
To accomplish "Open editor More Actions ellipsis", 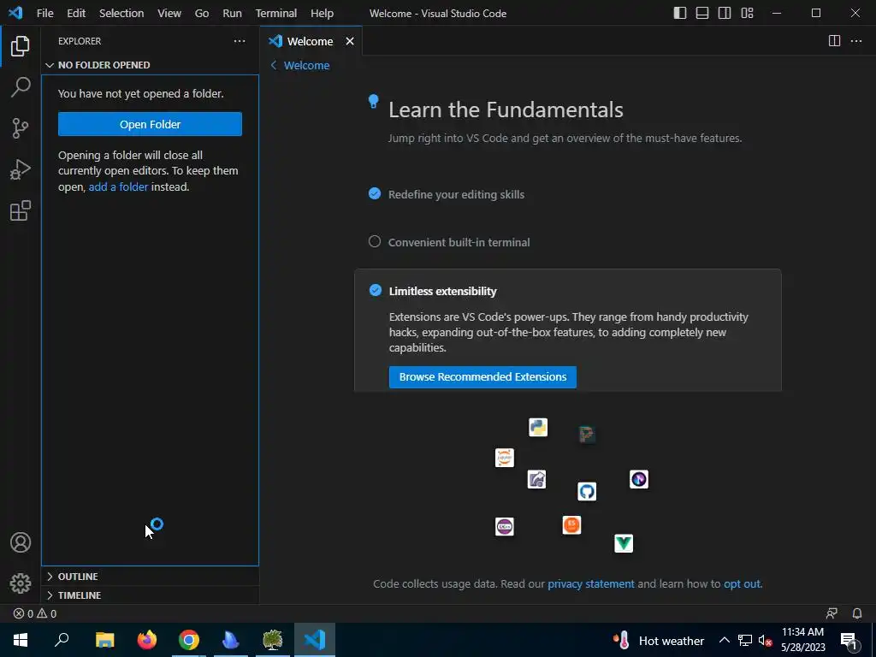I will 855,41.
